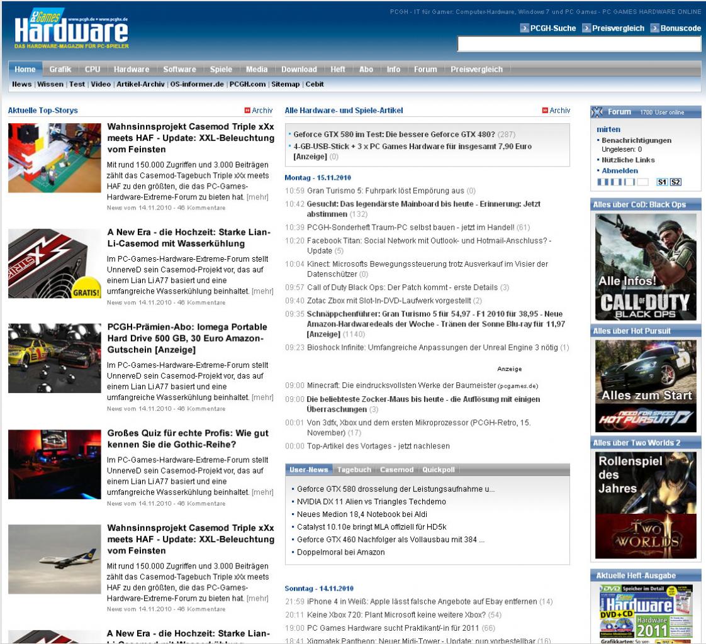Click the arrow icon beside Bonuscode
Image resolution: width=706 pixels, height=644 pixels.
[654, 28]
